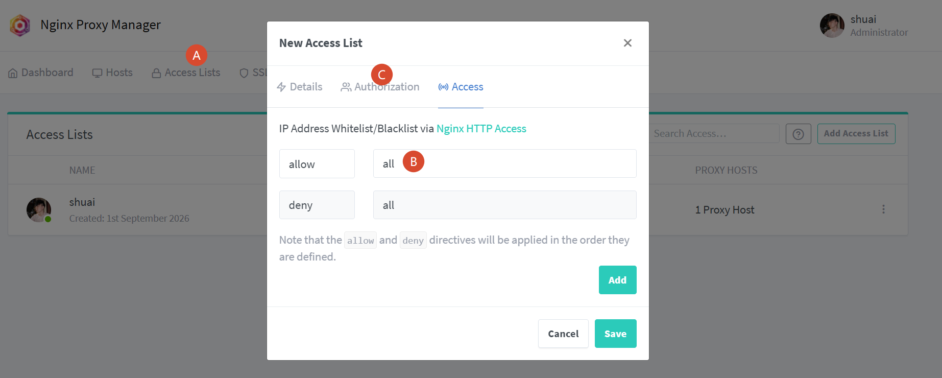Image resolution: width=942 pixels, height=378 pixels.
Task: Click the Add Access List button
Action: click(856, 134)
